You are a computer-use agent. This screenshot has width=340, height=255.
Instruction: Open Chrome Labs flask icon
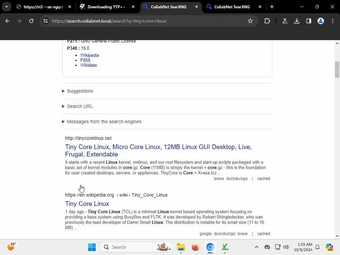[285, 21]
